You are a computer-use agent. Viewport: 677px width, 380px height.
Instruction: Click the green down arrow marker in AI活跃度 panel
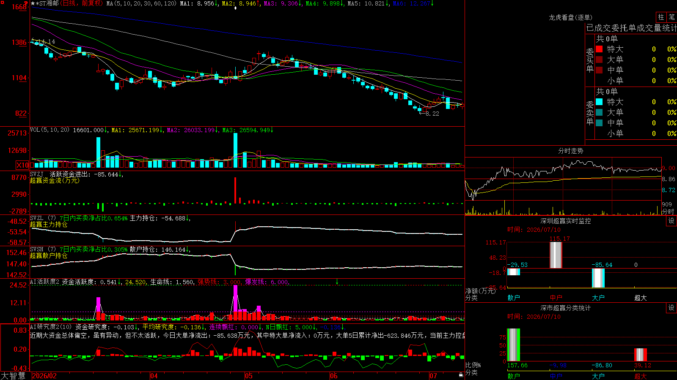click(x=337, y=282)
